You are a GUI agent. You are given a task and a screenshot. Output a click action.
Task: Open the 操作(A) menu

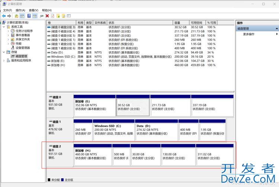(x=20, y=10)
